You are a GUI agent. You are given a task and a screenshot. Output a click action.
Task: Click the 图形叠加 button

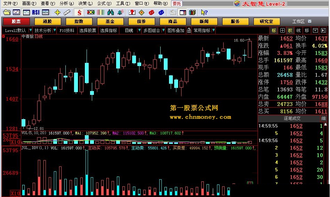(x=176, y=31)
